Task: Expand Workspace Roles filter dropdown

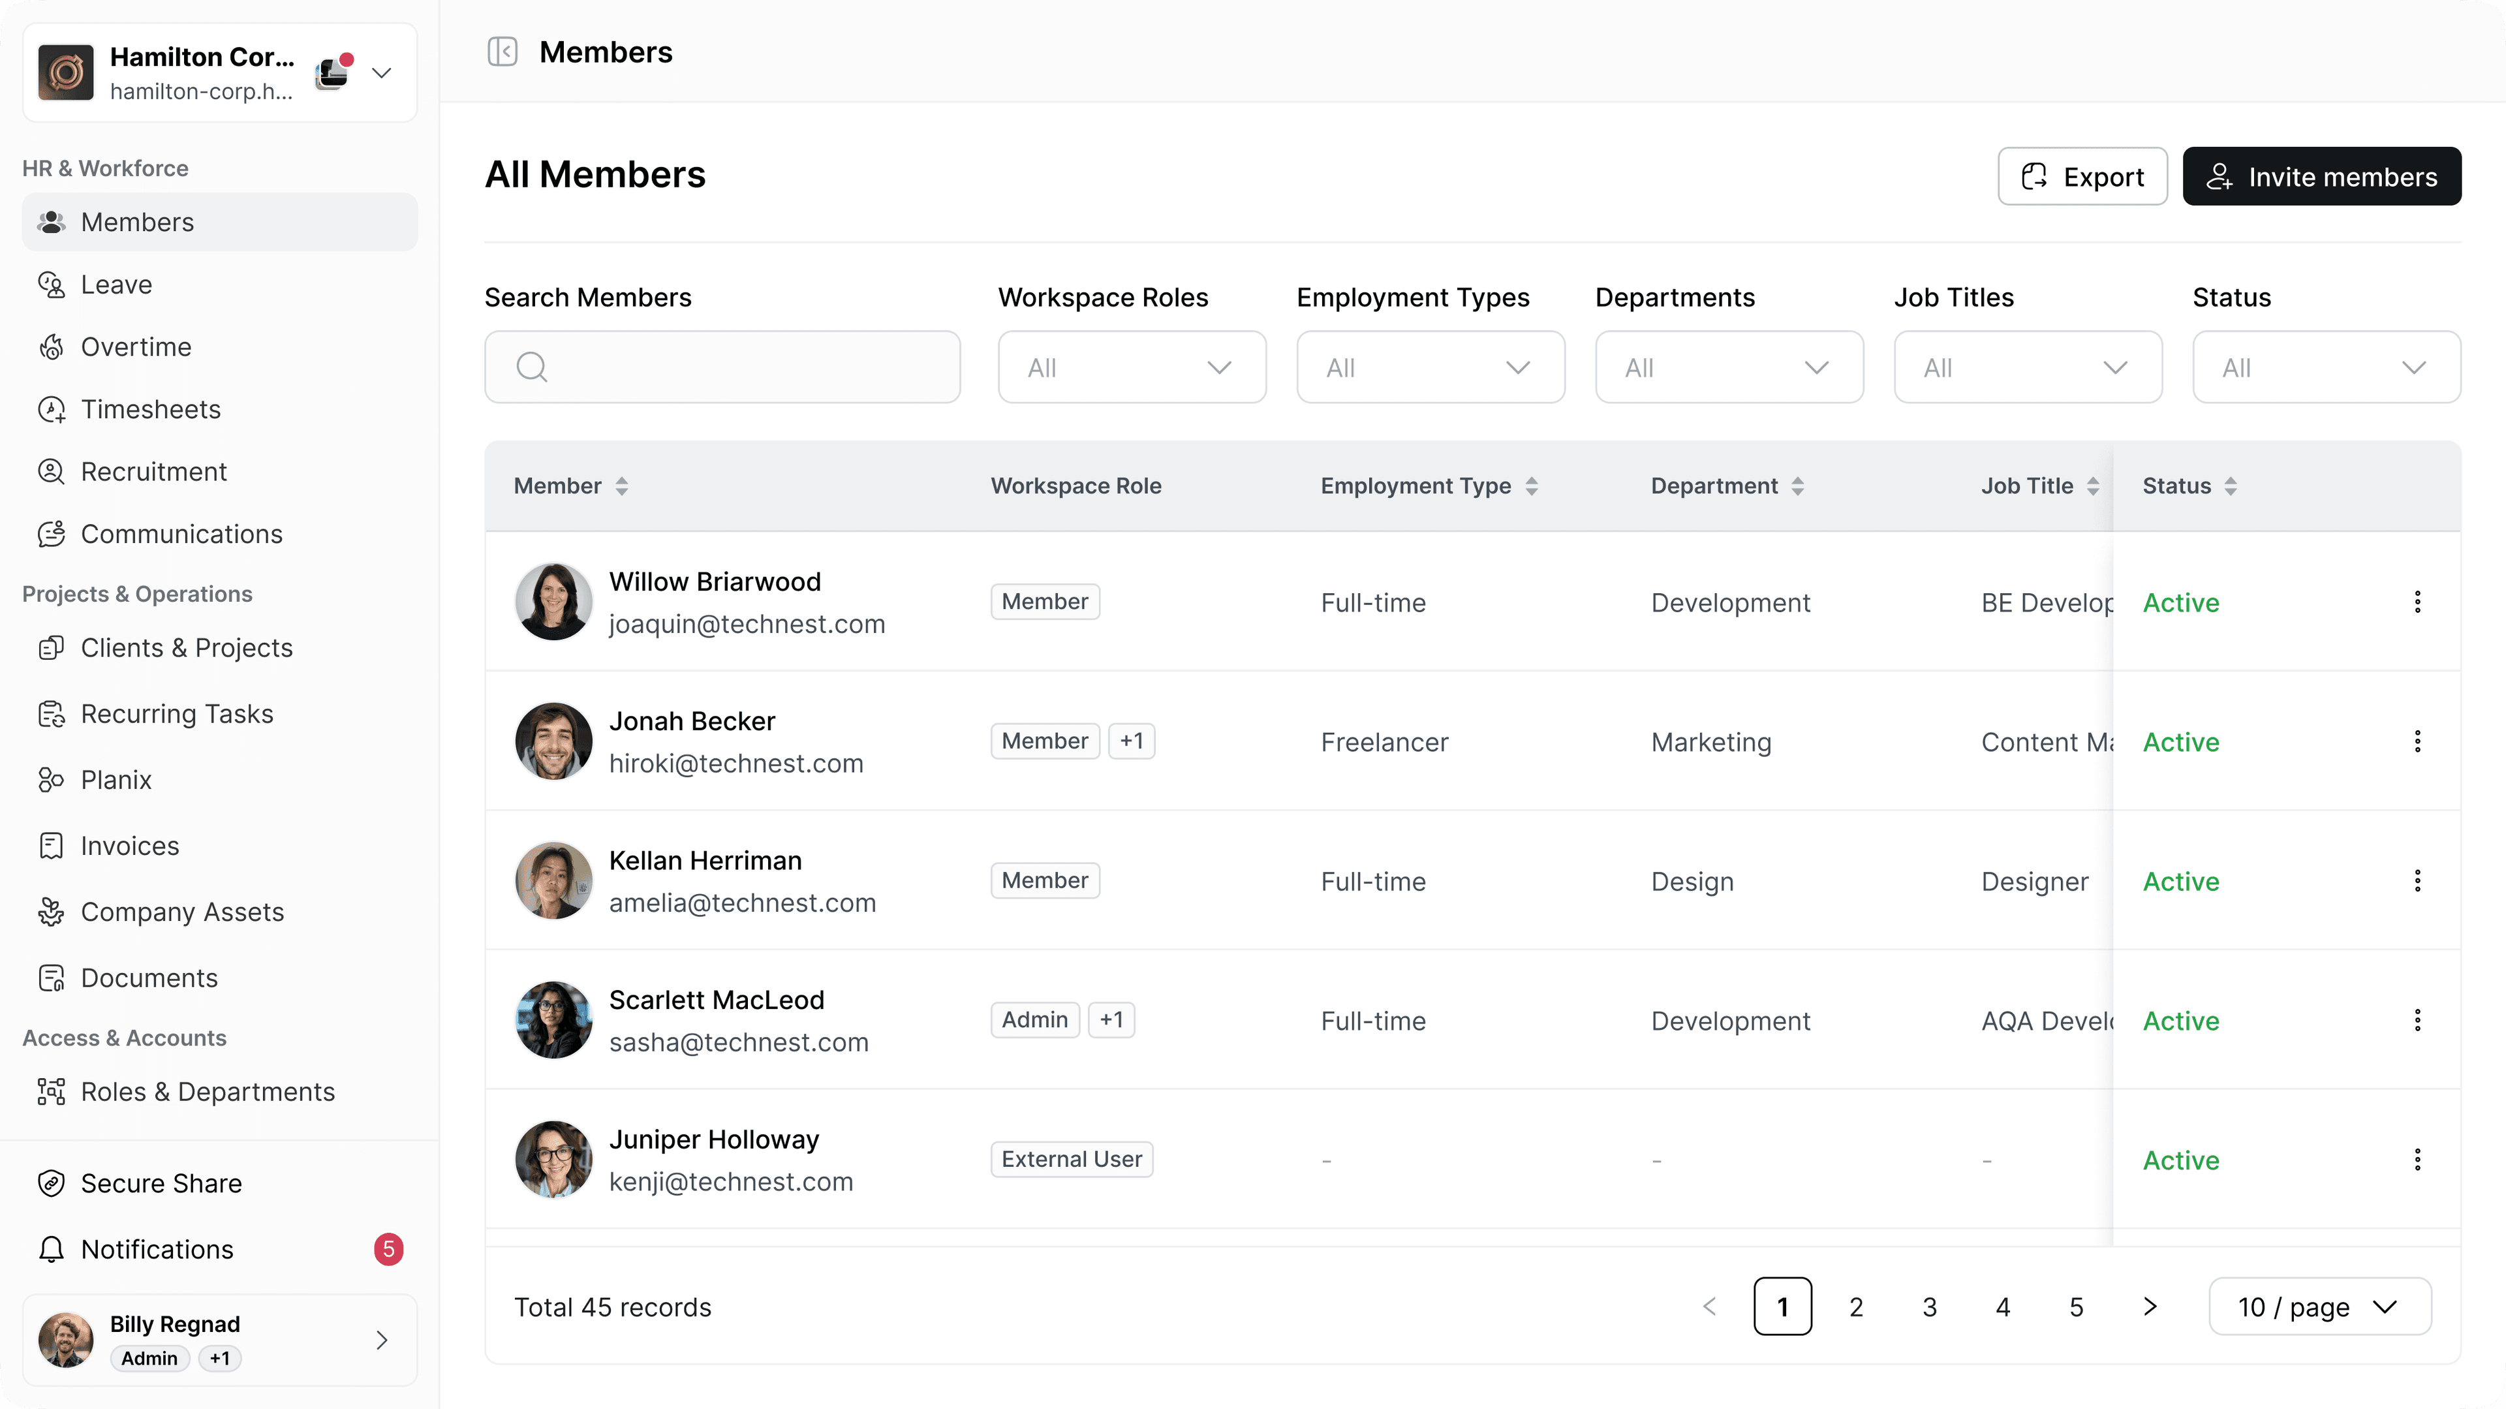Action: [x=1132, y=367]
